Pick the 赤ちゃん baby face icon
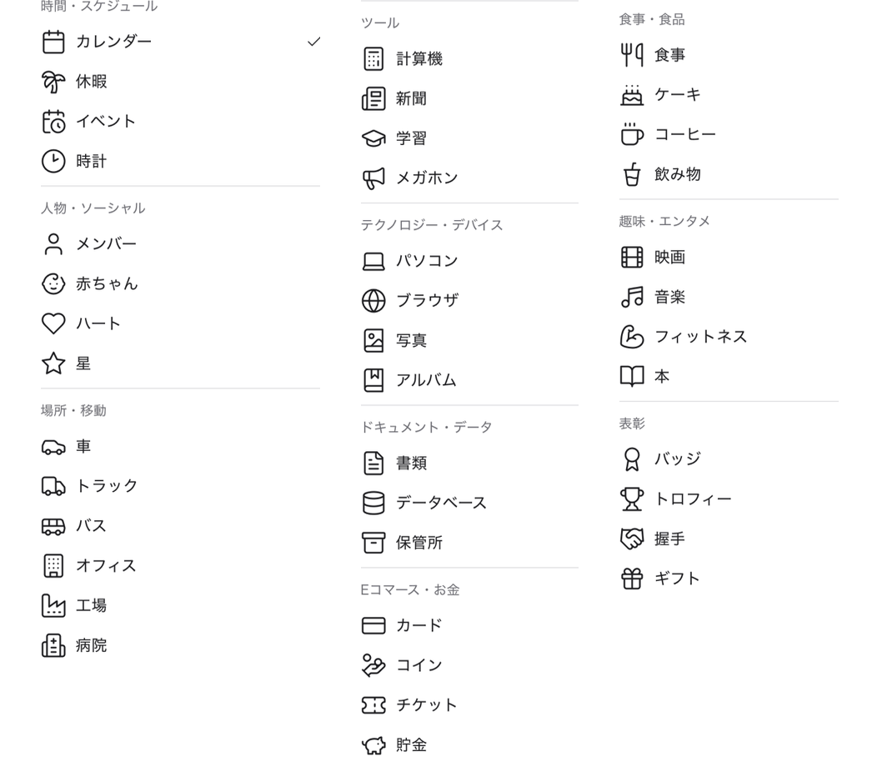Viewport: 882px width, 767px height. [x=53, y=283]
